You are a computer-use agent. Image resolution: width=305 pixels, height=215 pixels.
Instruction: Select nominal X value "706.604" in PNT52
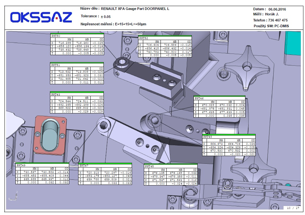pos(152,45)
